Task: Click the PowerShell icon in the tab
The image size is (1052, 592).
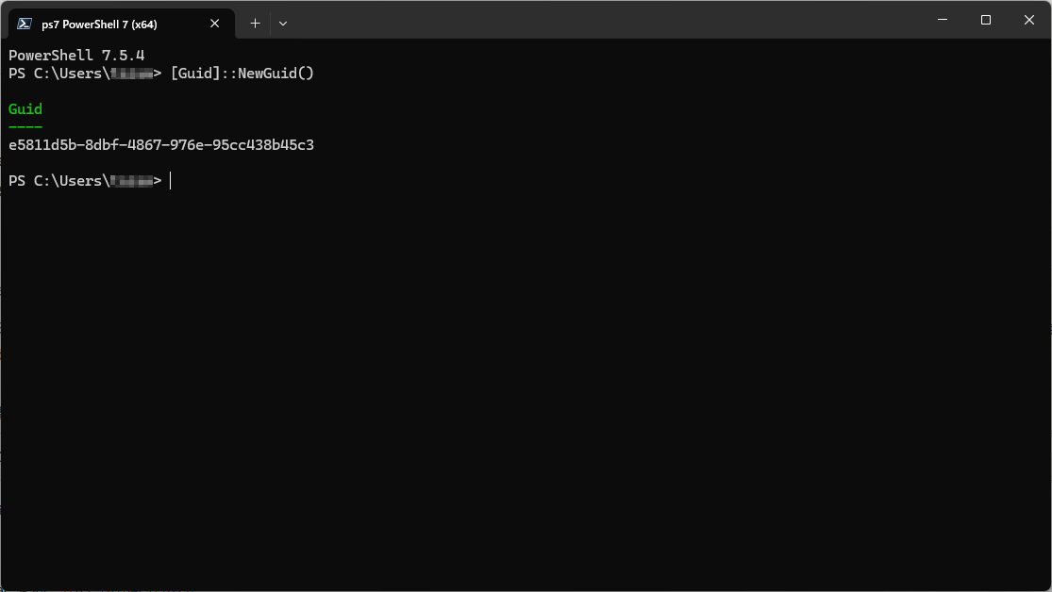Action: (25, 24)
